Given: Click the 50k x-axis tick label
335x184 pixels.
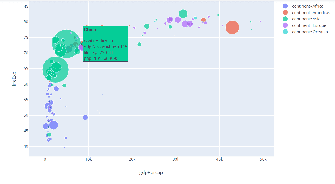Looking at the screenshot, I should [x=263, y=160].
